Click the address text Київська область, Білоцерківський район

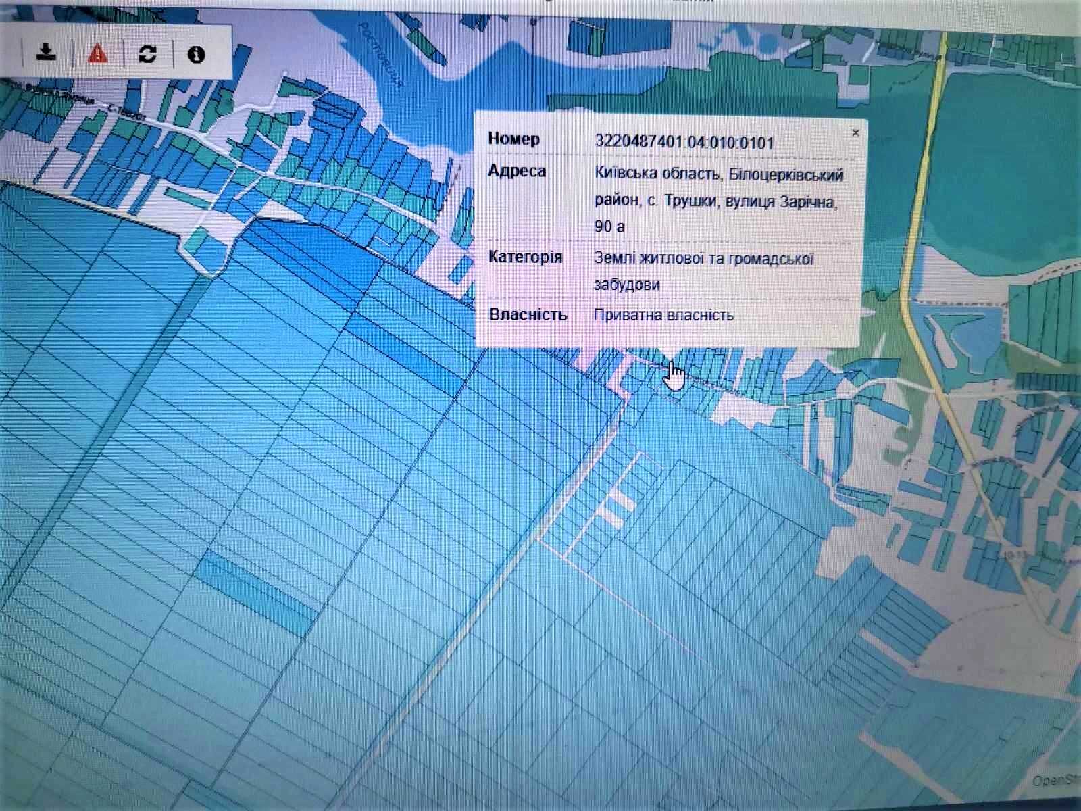pyautogui.click(x=719, y=187)
